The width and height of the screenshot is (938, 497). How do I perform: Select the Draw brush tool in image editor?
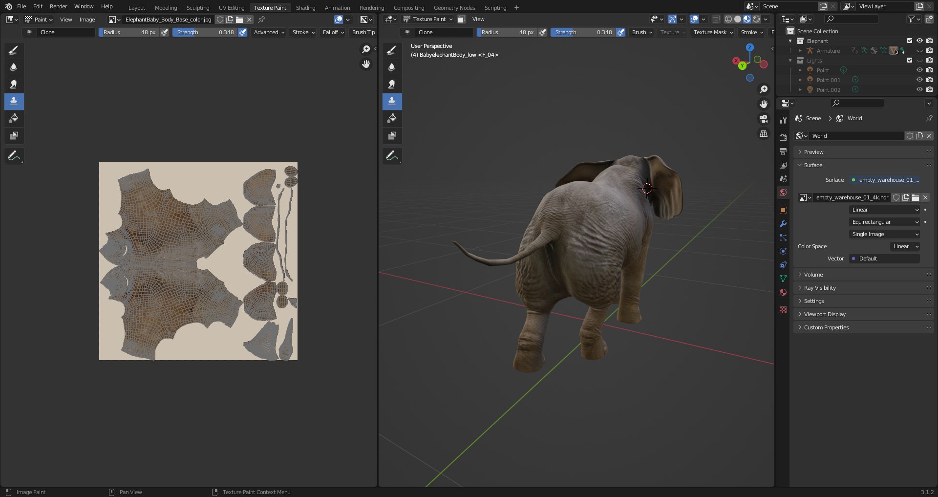pyautogui.click(x=14, y=50)
